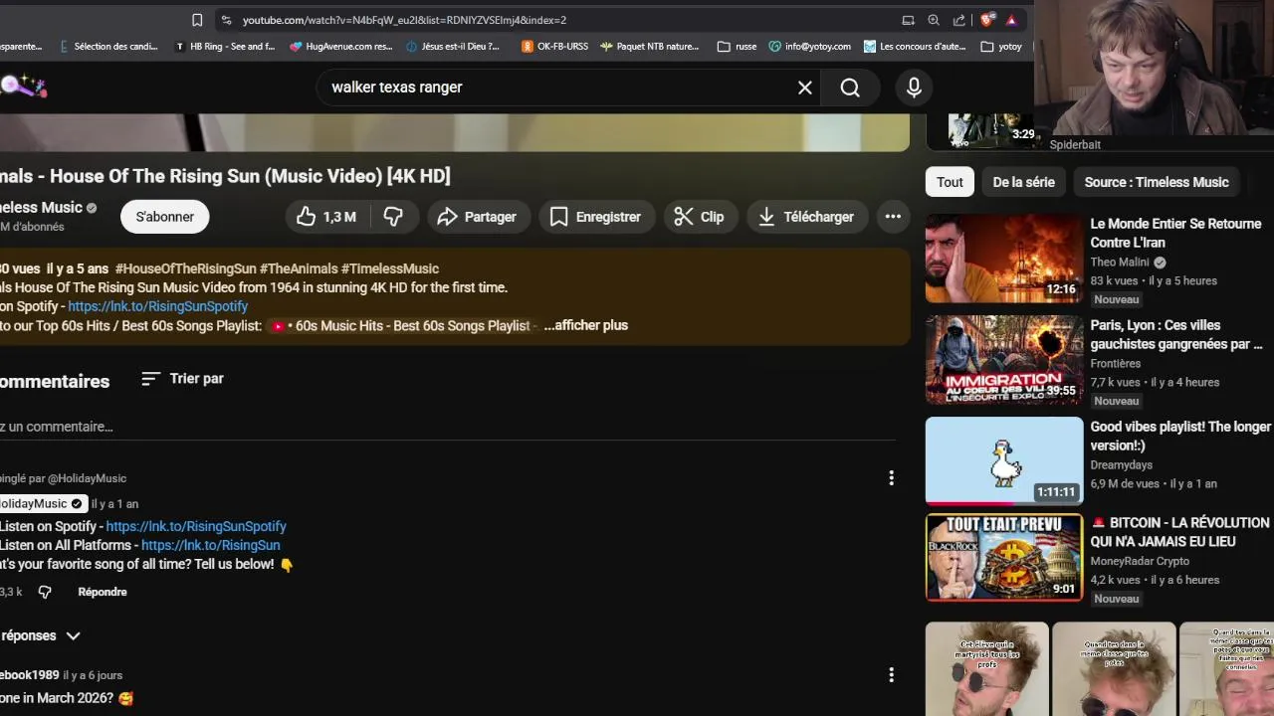Open the 'russe' bookmark folder
The width and height of the screenshot is (1274, 716).
737,46
